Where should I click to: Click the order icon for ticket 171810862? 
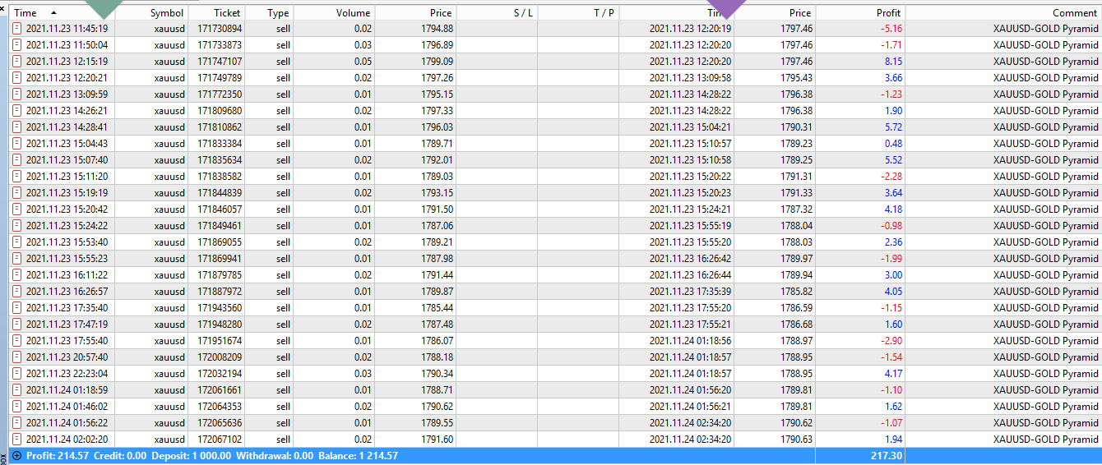click(16, 127)
